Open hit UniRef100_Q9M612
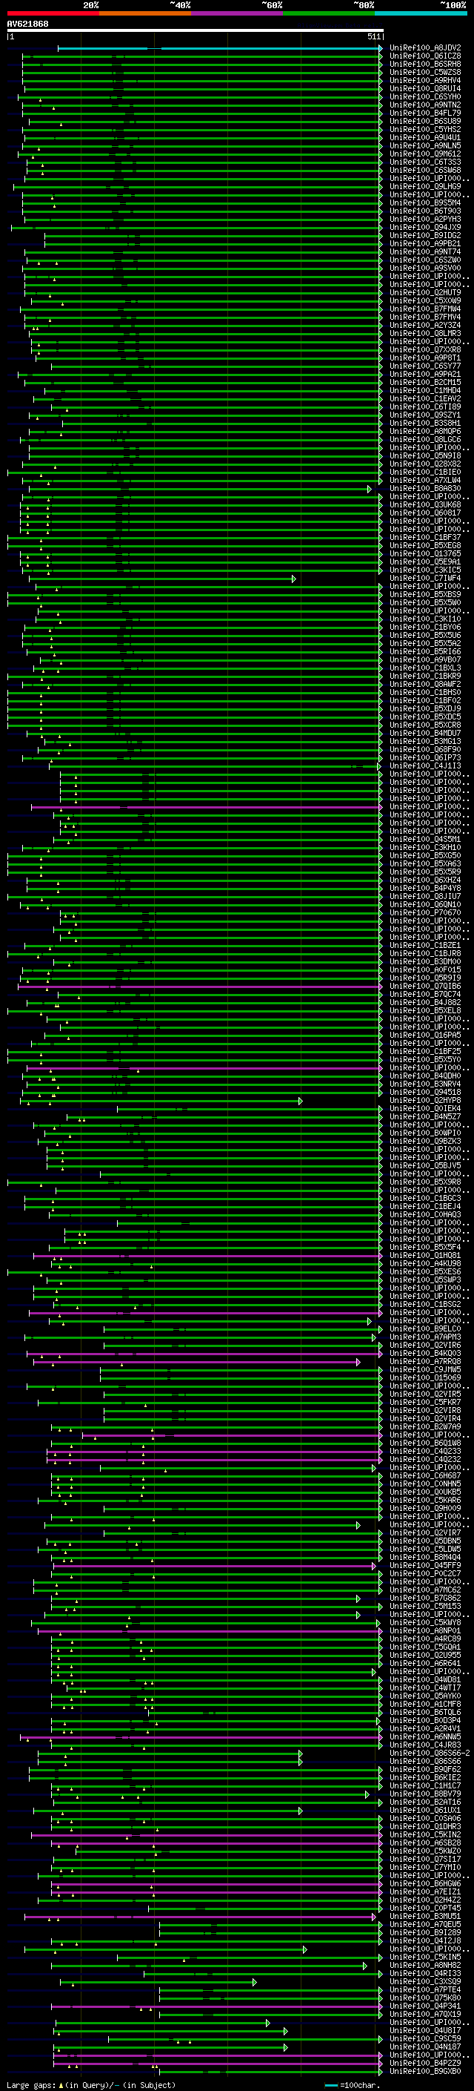The image size is (474, 2091). [424, 154]
